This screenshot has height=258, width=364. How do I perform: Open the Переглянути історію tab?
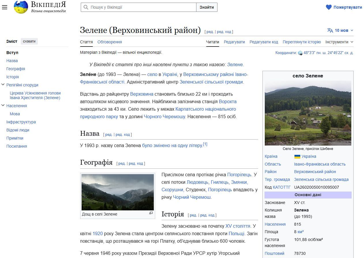tap(302, 42)
